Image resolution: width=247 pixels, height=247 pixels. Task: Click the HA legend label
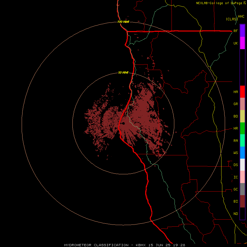(235, 92)
